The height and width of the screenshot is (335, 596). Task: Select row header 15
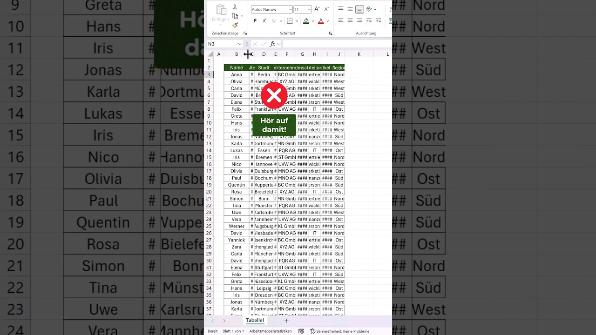209,157
